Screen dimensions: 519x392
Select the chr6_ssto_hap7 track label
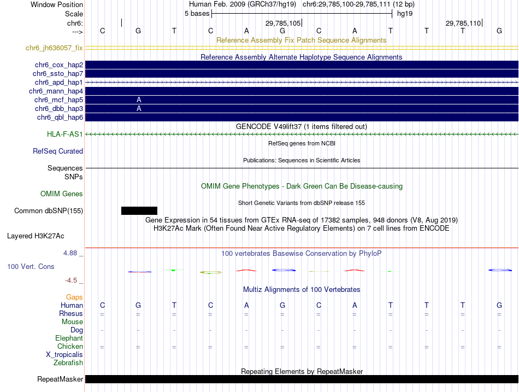click(x=57, y=74)
